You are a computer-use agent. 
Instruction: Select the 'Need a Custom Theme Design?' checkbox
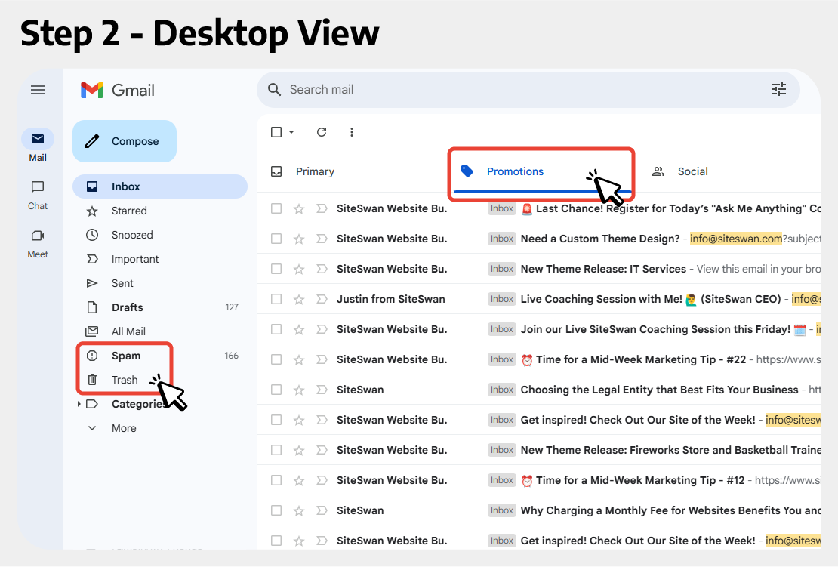point(276,239)
